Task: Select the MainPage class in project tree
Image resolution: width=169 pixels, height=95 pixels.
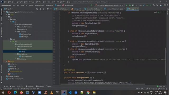Action: [x=24, y=37]
